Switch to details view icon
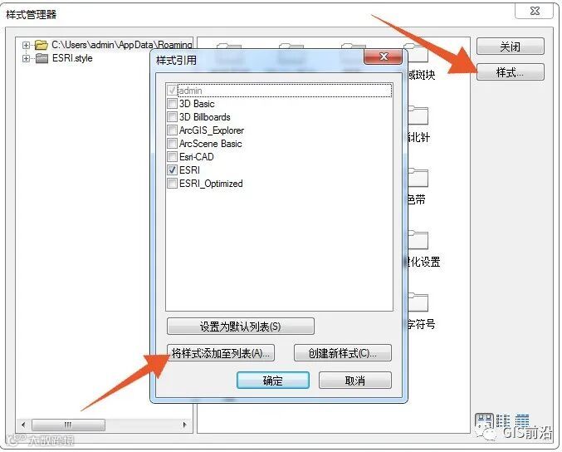 click(522, 420)
